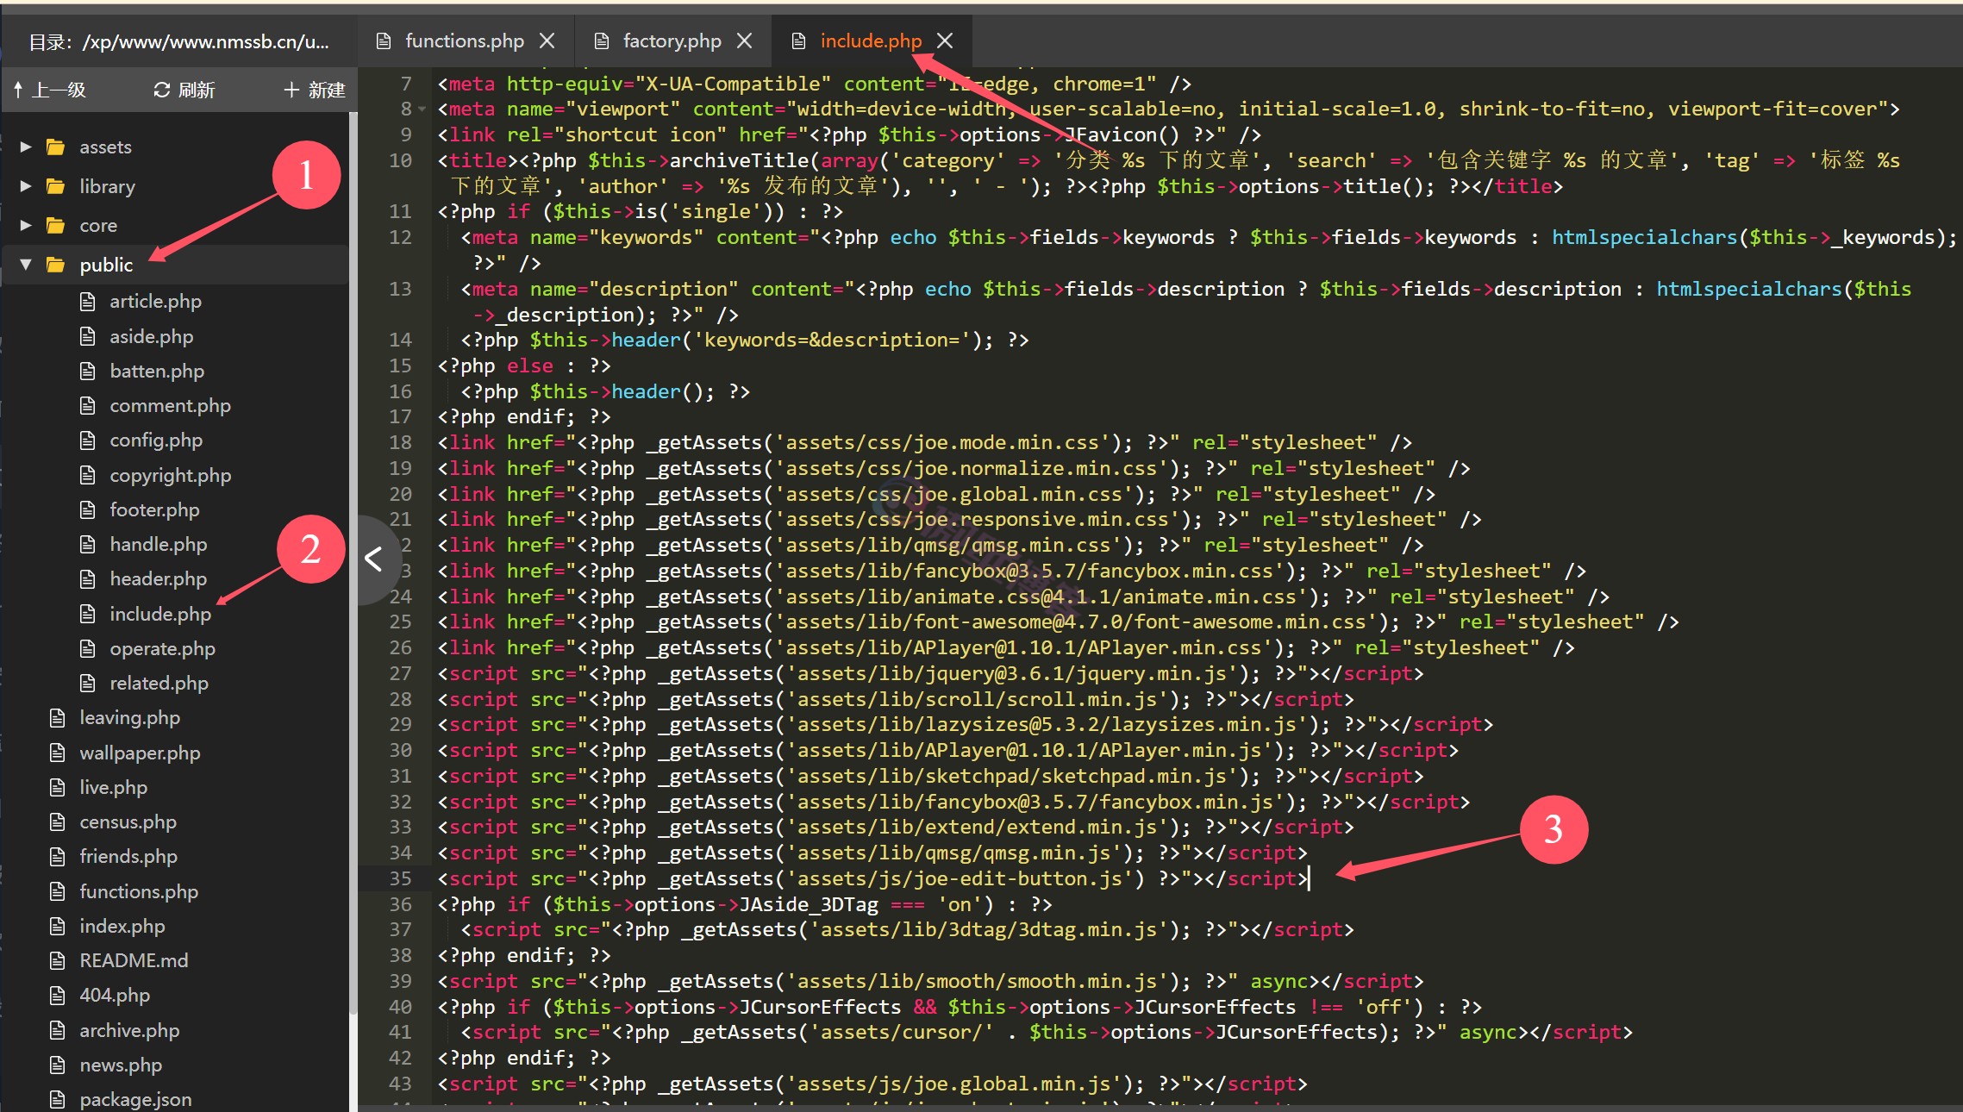Click the handle.php file icon
Screen dimensions: 1963x1112
(87, 544)
